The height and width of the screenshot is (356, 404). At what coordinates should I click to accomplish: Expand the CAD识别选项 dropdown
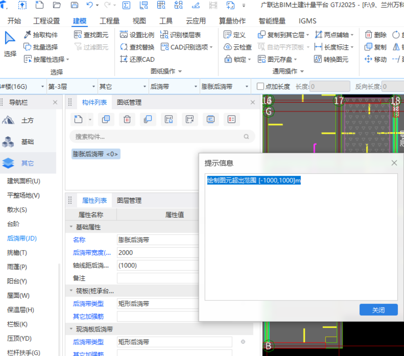(x=211, y=47)
